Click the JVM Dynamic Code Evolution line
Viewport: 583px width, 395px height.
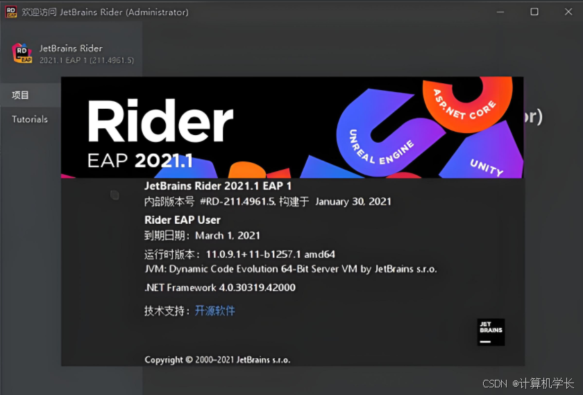291,269
